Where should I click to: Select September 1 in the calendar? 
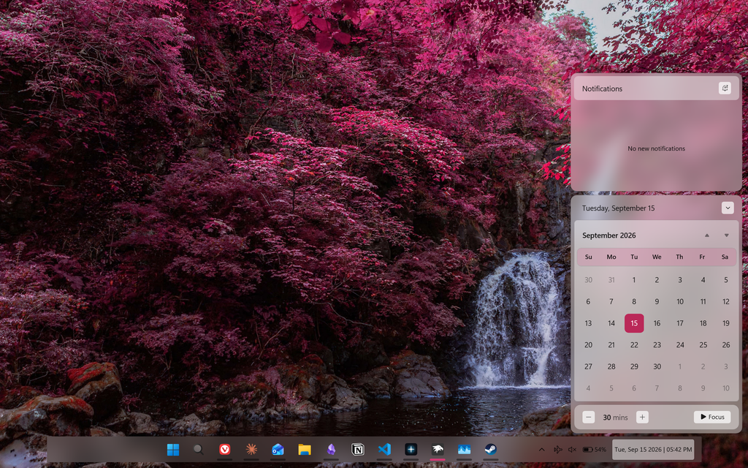coord(634,280)
